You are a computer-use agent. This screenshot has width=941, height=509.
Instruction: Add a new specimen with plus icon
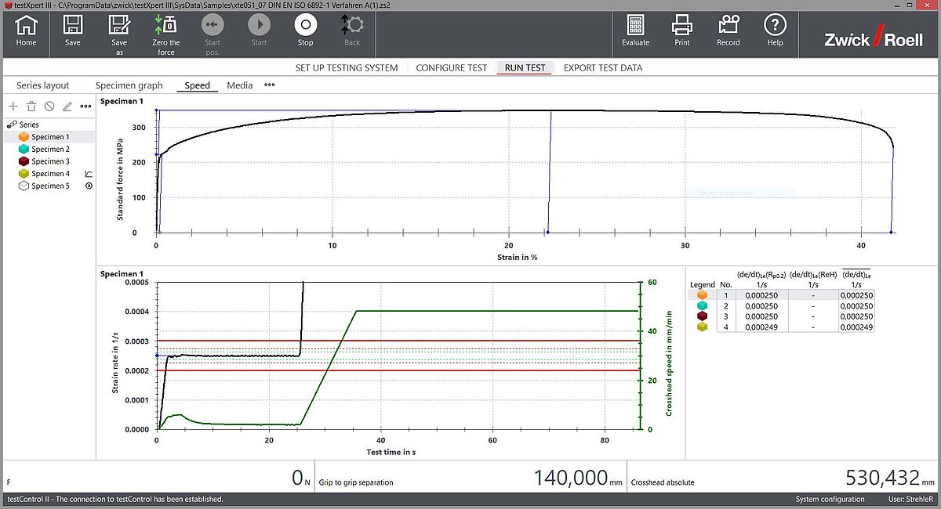(x=13, y=106)
